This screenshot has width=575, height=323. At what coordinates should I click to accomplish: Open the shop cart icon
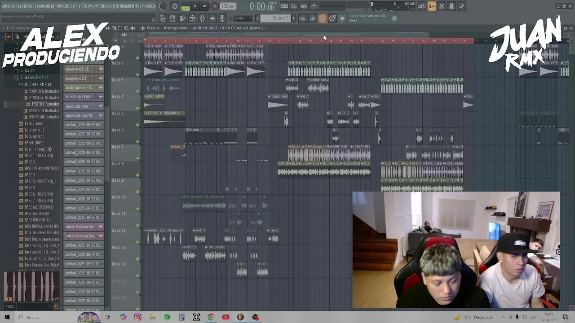pos(342,18)
